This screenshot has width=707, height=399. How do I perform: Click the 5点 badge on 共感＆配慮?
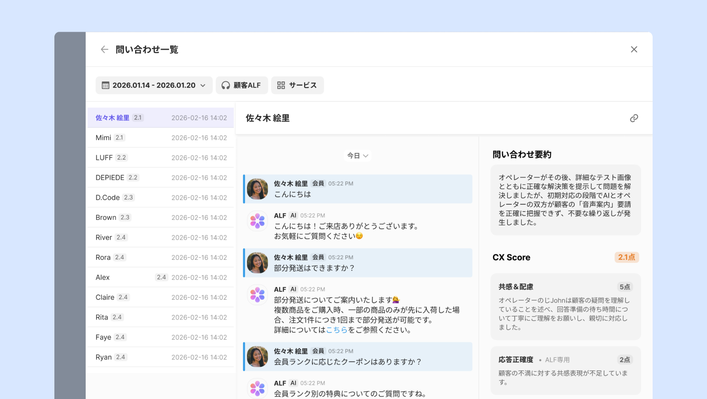(x=625, y=287)
